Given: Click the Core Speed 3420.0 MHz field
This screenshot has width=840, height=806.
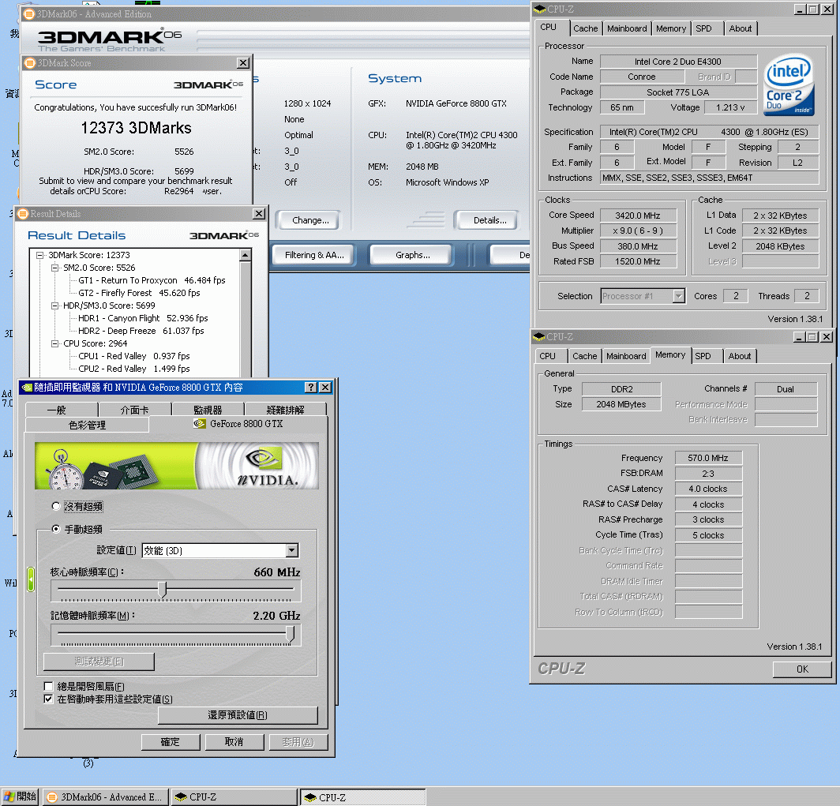Looking at the screenshot, I should coord(638,216).
